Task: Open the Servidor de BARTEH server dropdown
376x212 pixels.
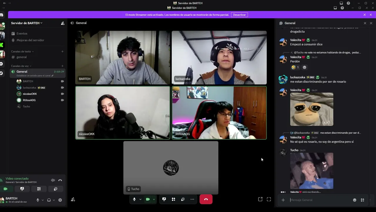Action: [27, 23]
